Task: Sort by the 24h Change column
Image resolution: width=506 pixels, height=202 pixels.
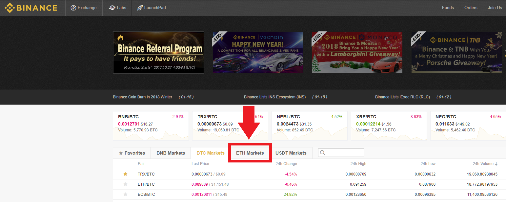Action: (286, 164)
